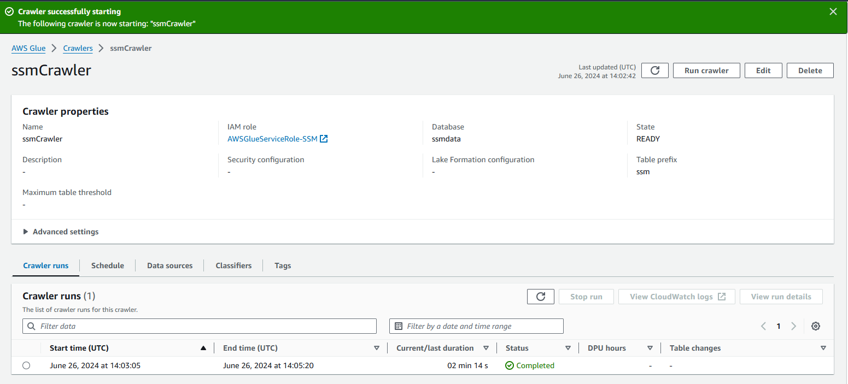Sort by Current/last duration column

[x=486, y=348]
